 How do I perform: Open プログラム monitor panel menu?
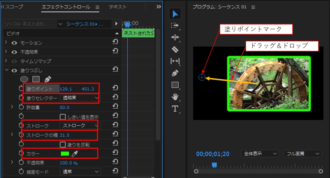pos(253,7)
